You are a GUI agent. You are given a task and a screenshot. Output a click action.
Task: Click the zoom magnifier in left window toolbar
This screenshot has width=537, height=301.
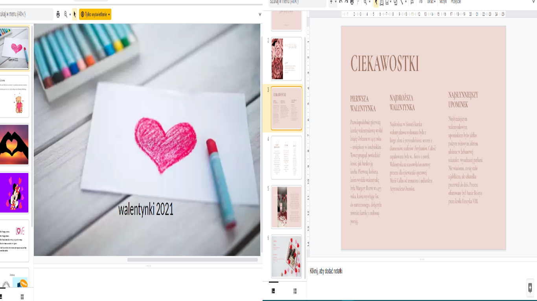point(66,15)
